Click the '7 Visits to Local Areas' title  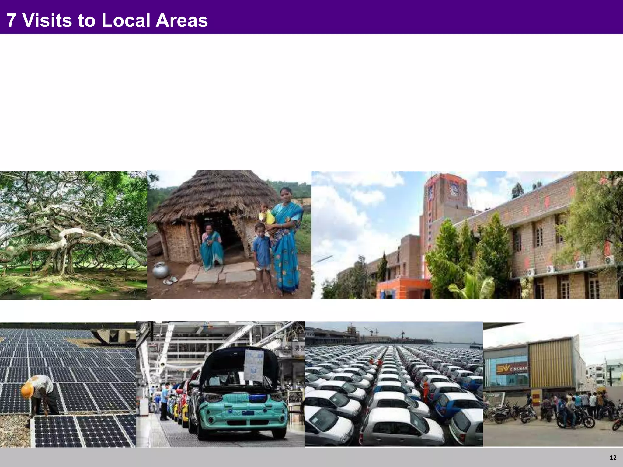pos(107,20)
